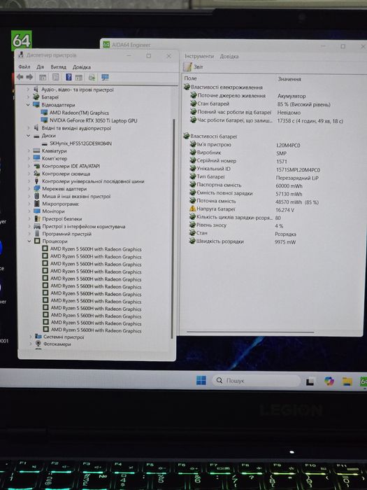Select the Властивості електроживлення group row

click(223, 87)
